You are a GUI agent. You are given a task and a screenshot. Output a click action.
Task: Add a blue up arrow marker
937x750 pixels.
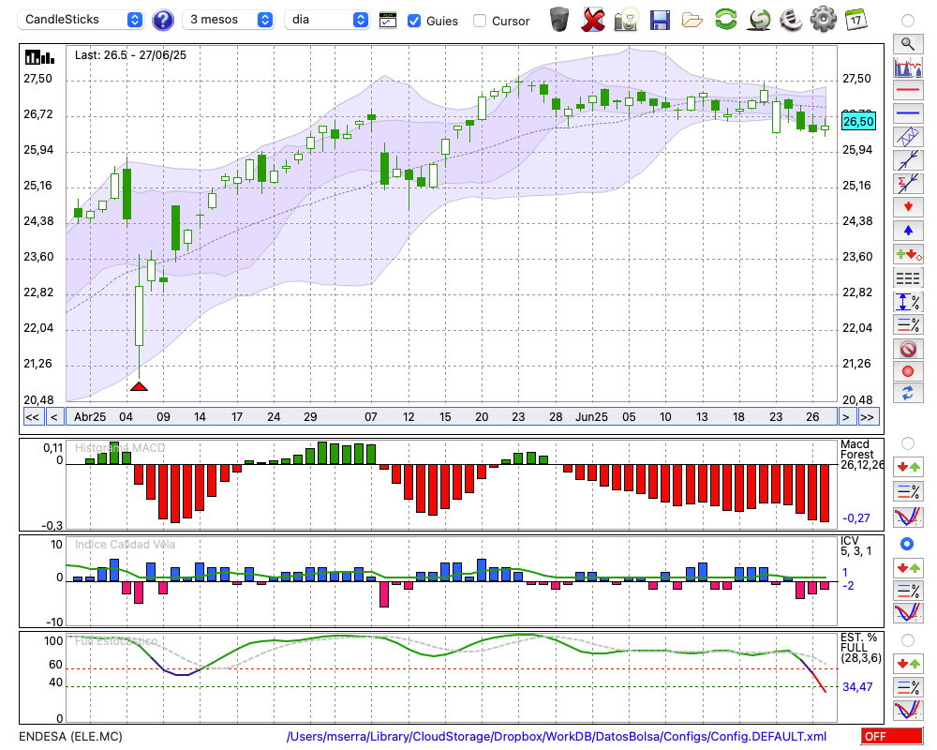tap(908, 231)
